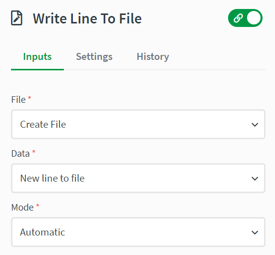Image resolution: width=275 pixels, height=255 pixels.
Task: Open the Mode dropdown showing Automatic
Action: click(138, 232)
